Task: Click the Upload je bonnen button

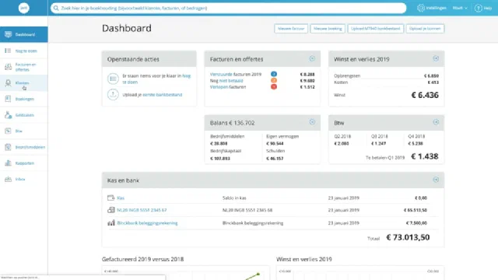Action: point(425,29)
